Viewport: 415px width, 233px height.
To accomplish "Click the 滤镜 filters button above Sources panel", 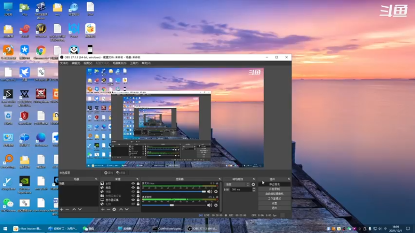I will point(121,173).
